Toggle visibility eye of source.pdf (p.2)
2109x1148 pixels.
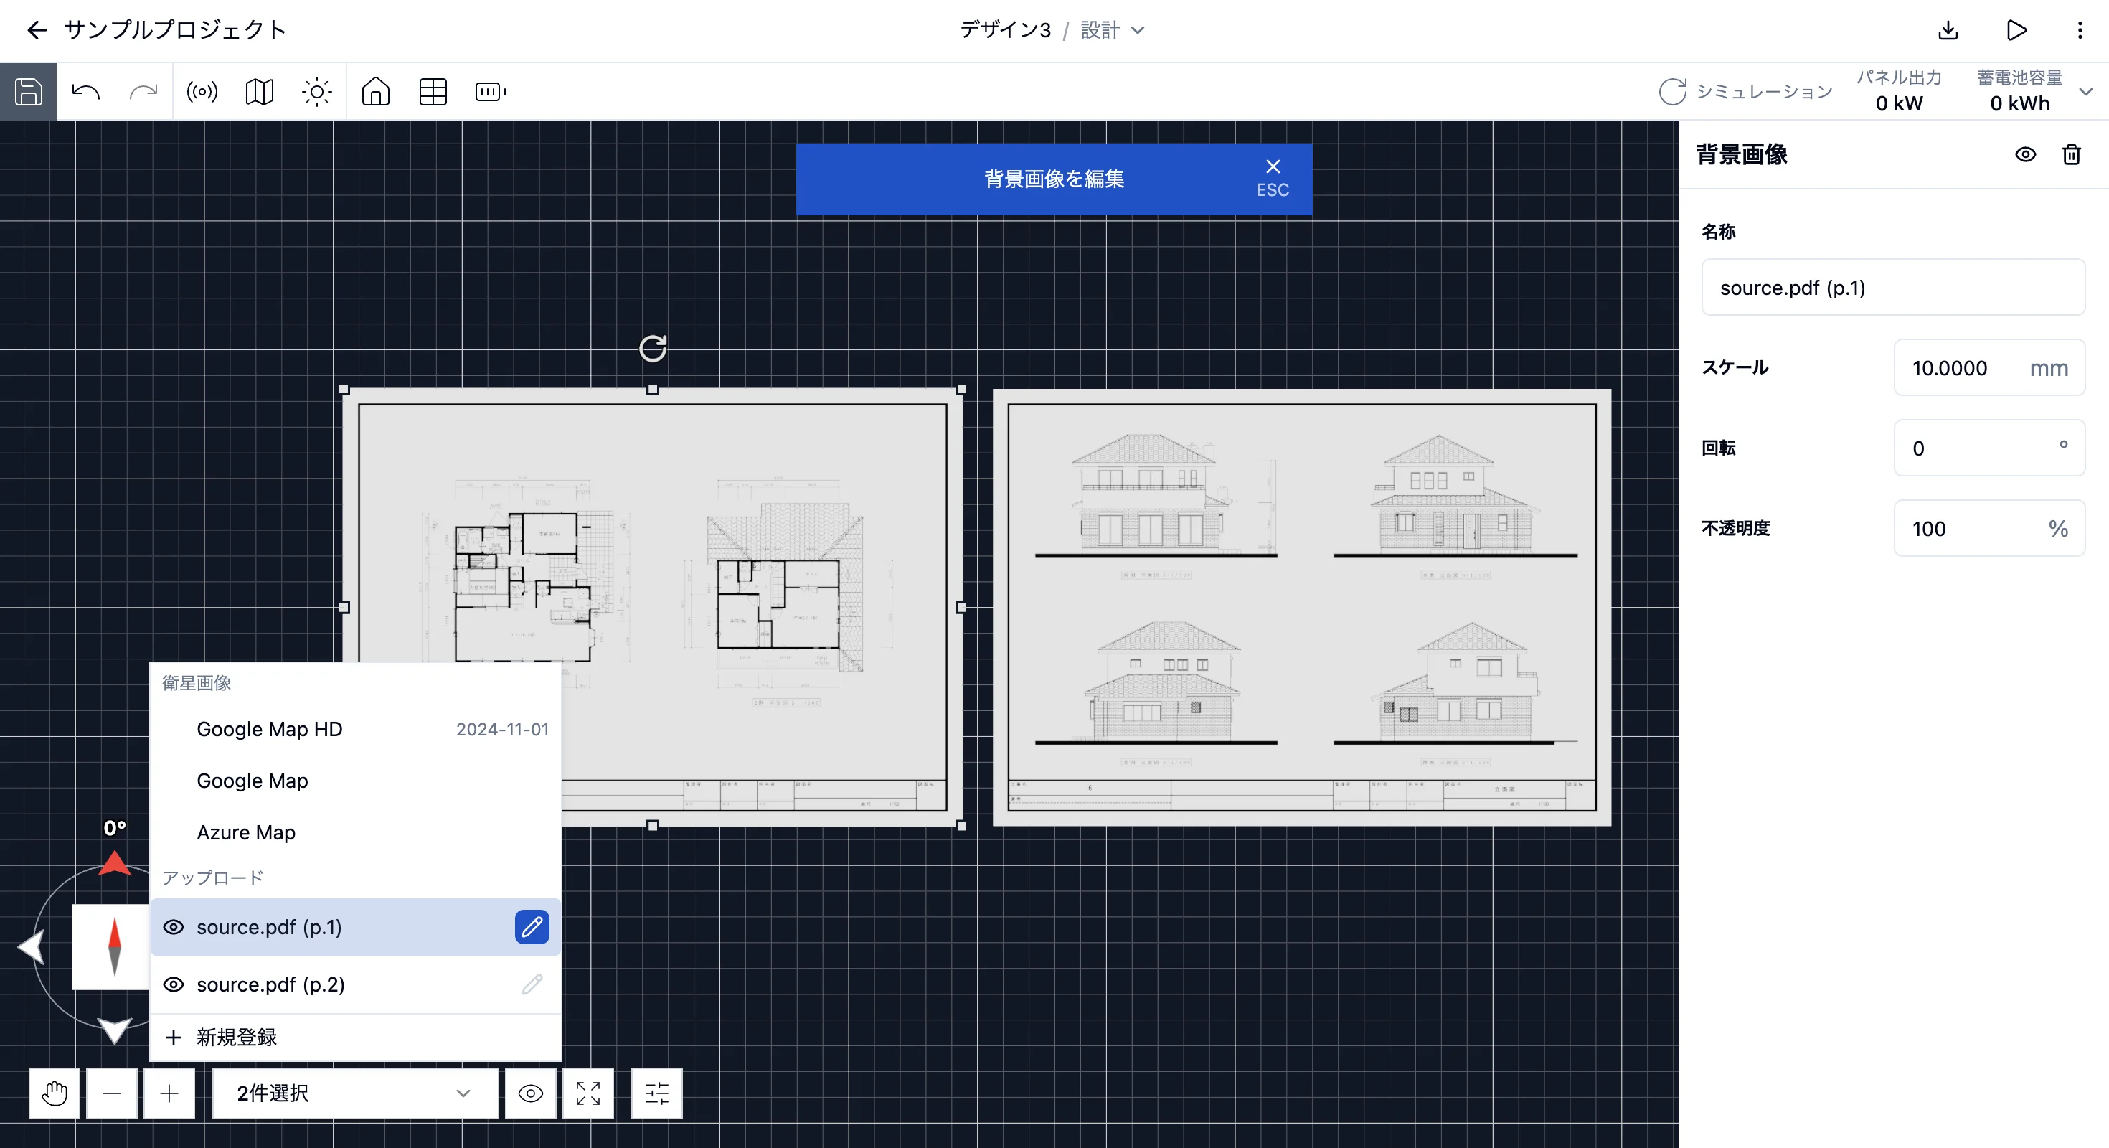tap(174, 984)
